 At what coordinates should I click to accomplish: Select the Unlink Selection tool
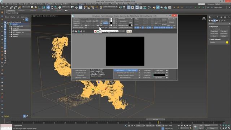[15, 7]
